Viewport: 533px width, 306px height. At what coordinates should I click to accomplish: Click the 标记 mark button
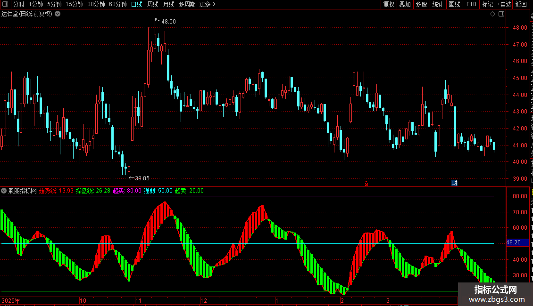pos(487,4)
